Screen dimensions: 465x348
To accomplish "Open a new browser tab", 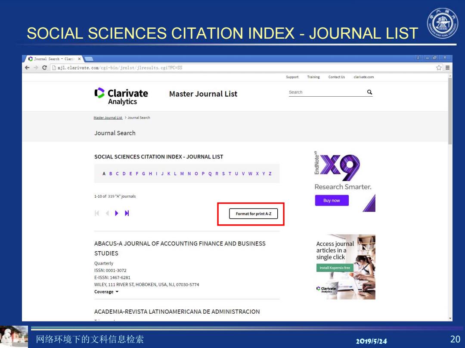I will [x=89, y=58].
